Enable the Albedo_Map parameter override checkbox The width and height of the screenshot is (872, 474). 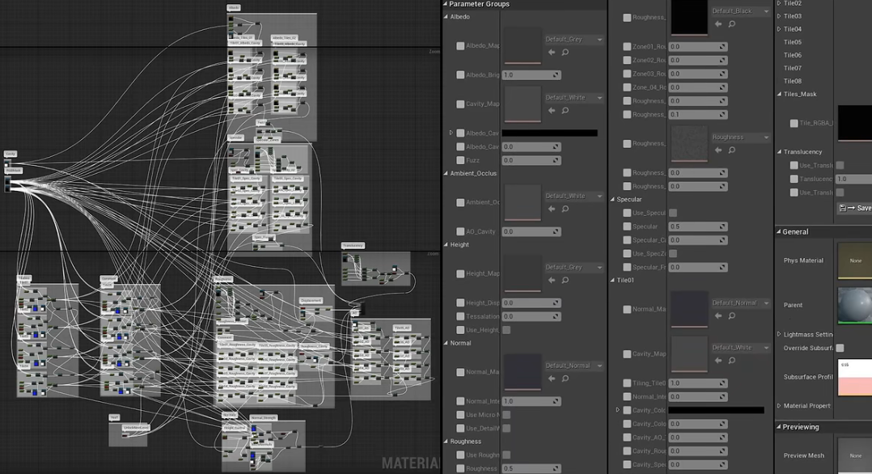coord(460,46)
